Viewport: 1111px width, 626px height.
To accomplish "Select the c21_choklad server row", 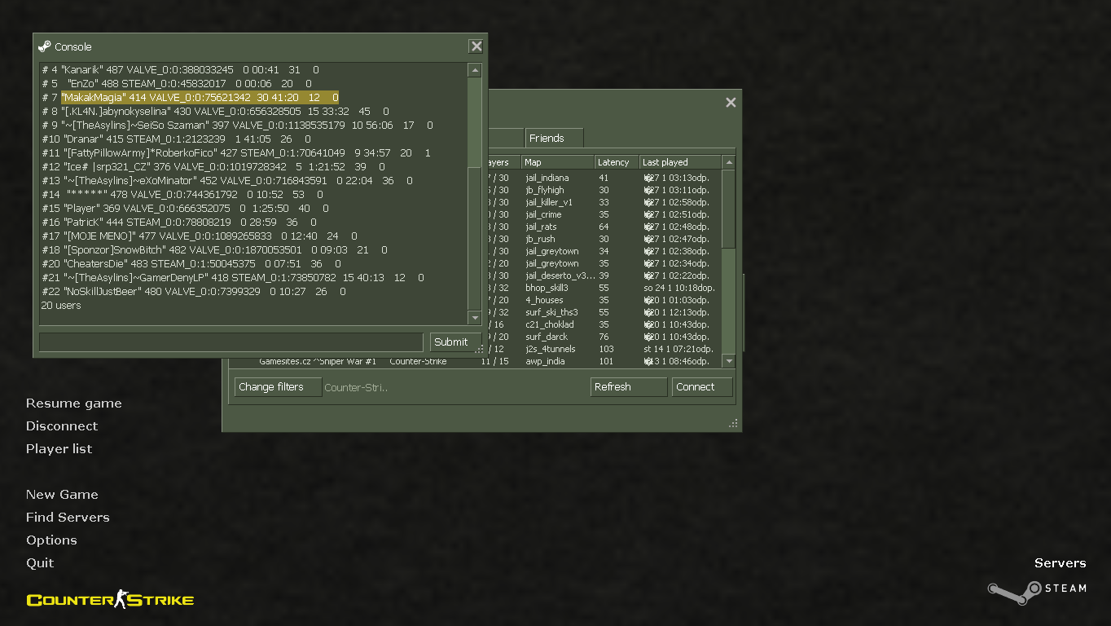I will pos(604,324).
